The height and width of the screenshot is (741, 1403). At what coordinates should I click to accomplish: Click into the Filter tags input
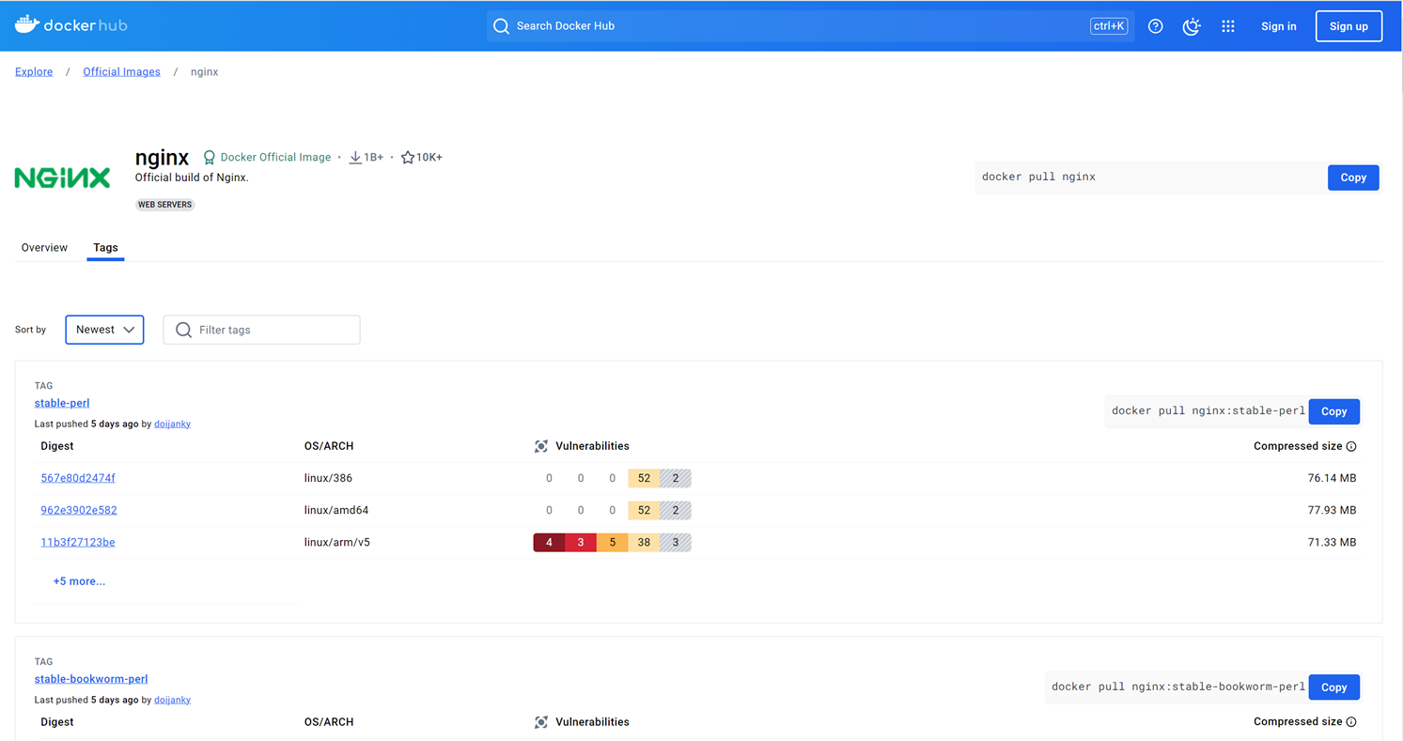pyautogui.click(x=262, y=330)
